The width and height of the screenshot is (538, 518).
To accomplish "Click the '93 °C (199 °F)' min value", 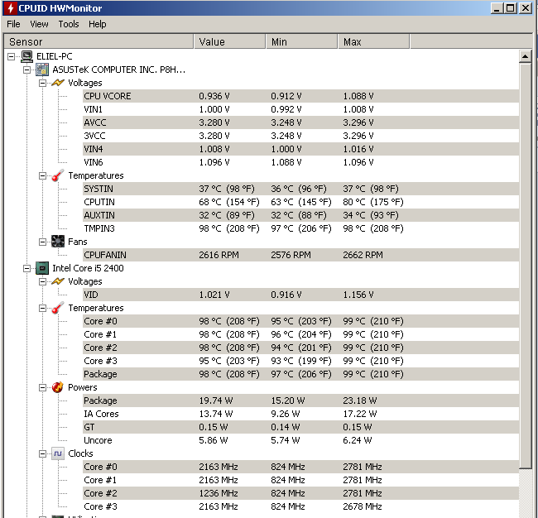I will [301, 361].
